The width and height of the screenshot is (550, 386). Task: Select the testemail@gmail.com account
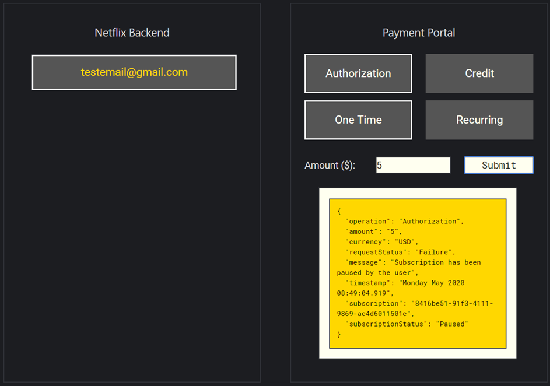[134, 72]
